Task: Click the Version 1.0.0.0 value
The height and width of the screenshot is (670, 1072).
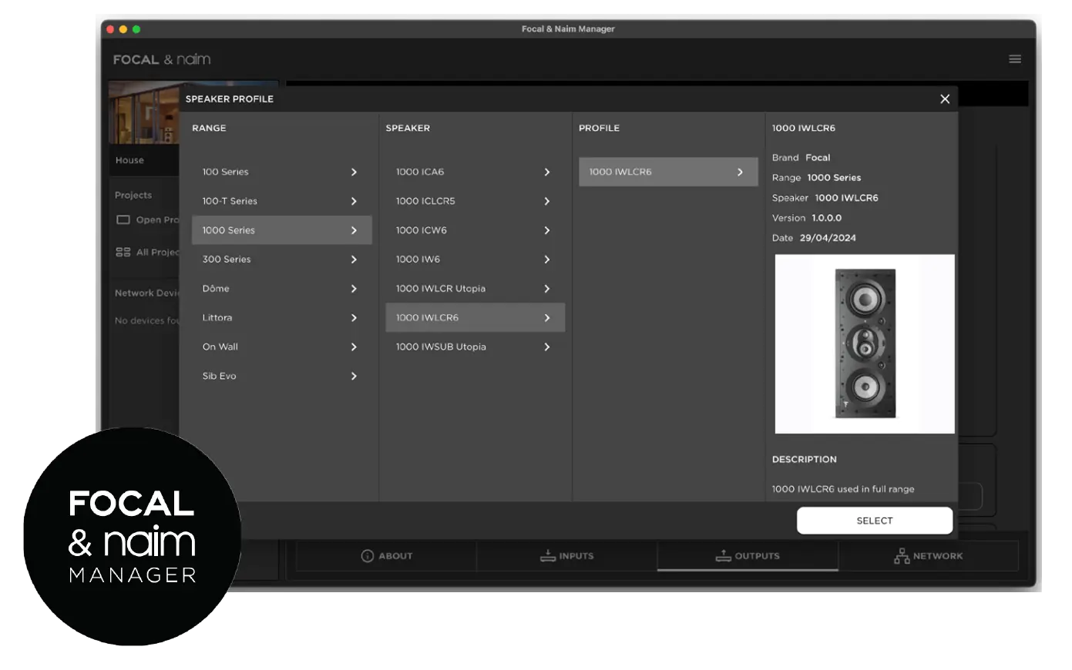Action: (x=827, y=218)
